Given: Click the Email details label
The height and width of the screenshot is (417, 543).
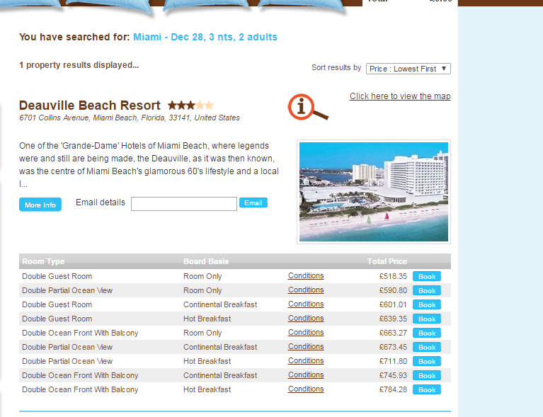Looking at the screenshot, I should (x=101, y=202).
